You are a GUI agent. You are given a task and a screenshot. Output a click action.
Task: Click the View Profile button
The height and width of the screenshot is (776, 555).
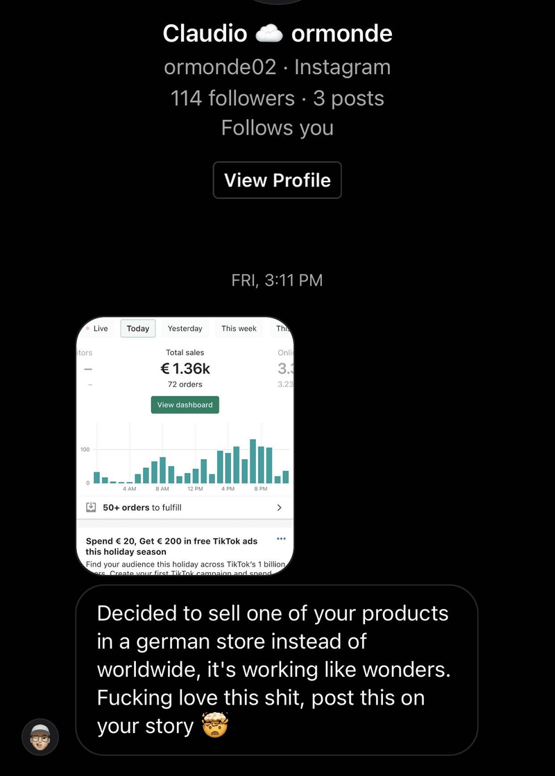point(277,180)
